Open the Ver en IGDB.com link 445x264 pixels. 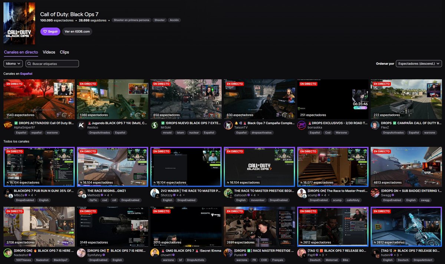pos(77,31)
